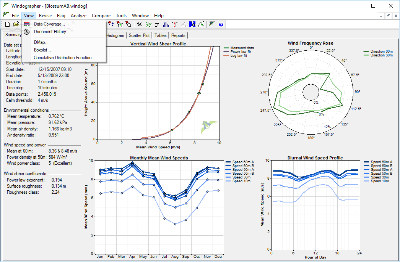Open the Compare menu
400x262 pixels.
pos(101,16)
